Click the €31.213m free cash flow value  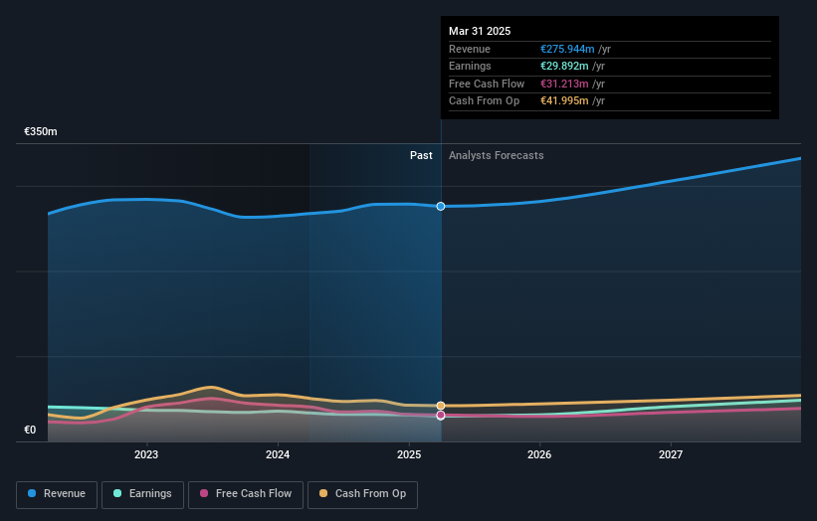564,84
